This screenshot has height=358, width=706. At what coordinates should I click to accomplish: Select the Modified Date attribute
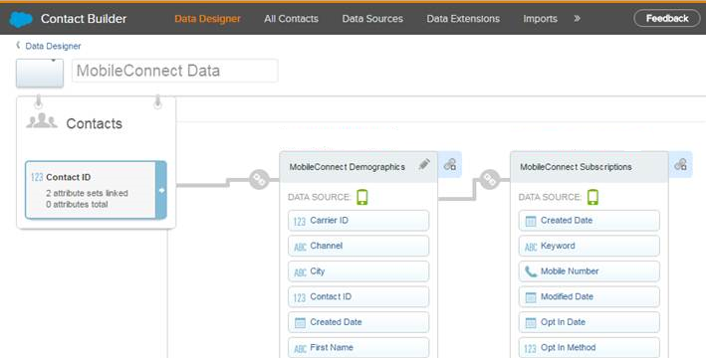[x=588, y=296]
